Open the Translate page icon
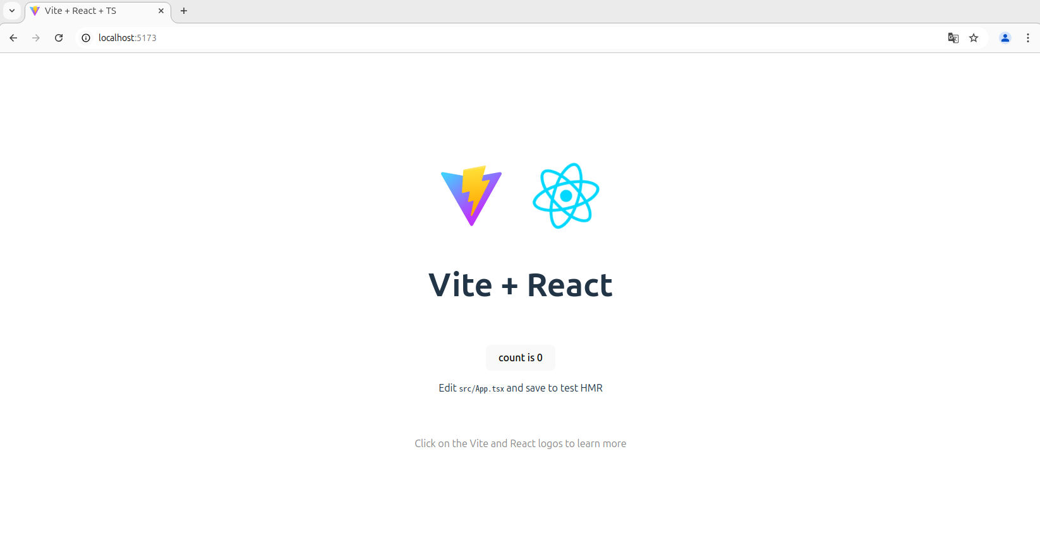The height and width of the screenshot is (552, 1040). [953, 38]
